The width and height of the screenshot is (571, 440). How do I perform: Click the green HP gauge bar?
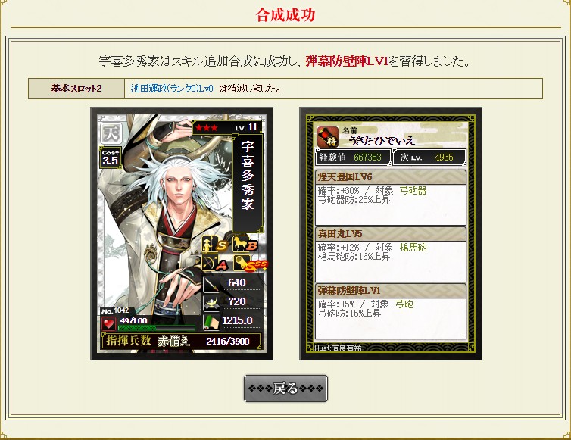[158, 328]
